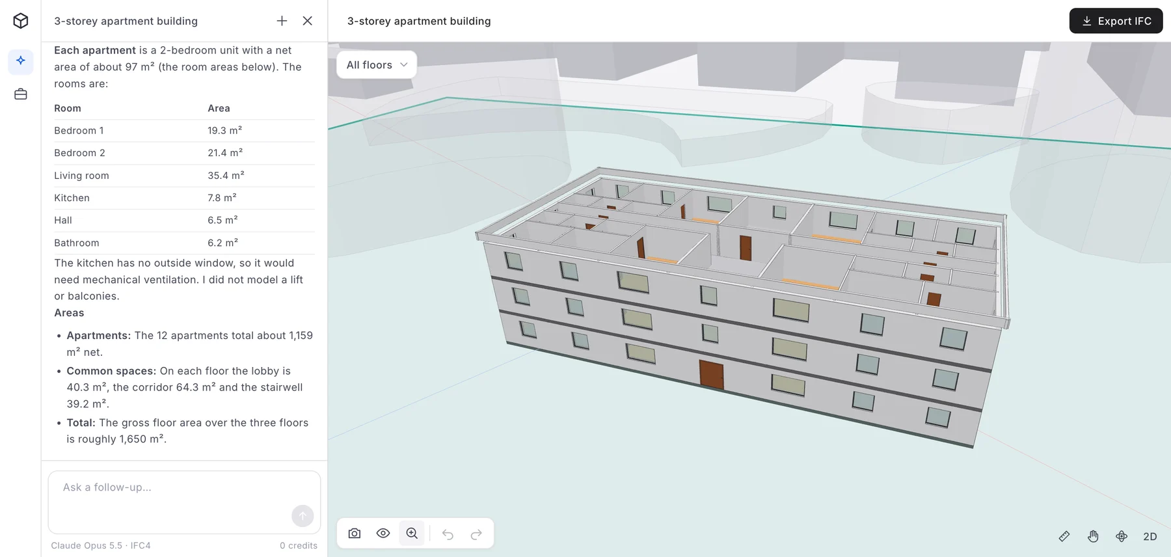Image resolution: width=1171 pixels, height=557 pixels.
Task: Start a new chat with plus icon
Action: click(282, 21)
